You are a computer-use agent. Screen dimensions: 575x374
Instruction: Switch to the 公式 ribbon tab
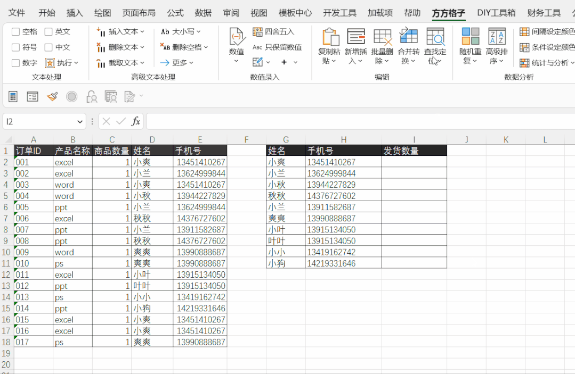pos(175,13)
